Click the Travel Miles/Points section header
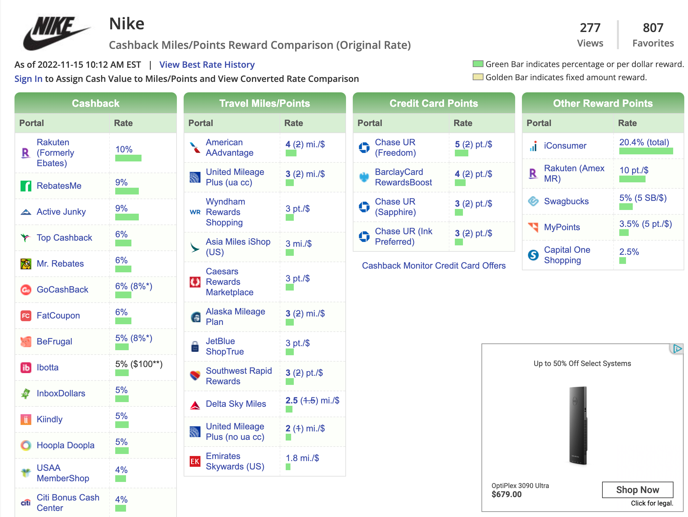 (x=265, y=103)
